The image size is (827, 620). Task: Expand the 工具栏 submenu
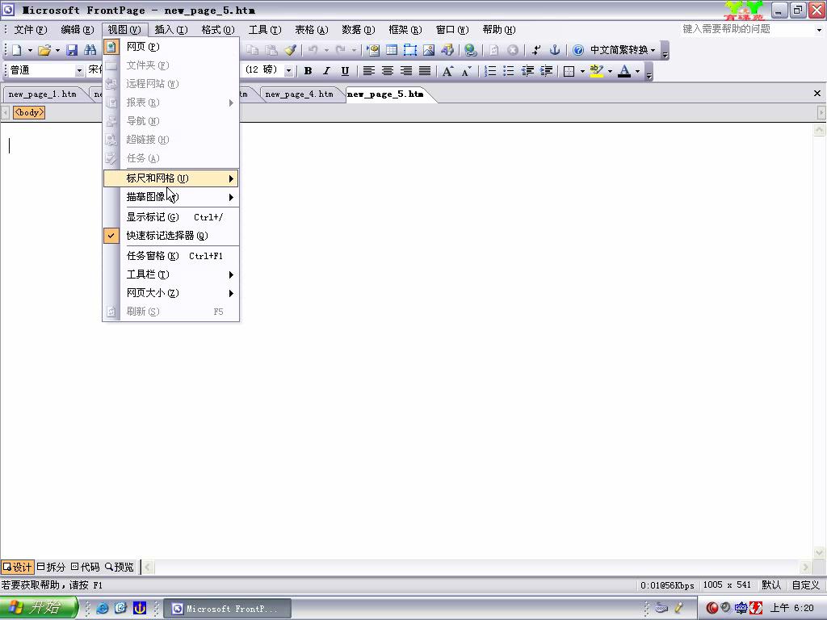171,274
